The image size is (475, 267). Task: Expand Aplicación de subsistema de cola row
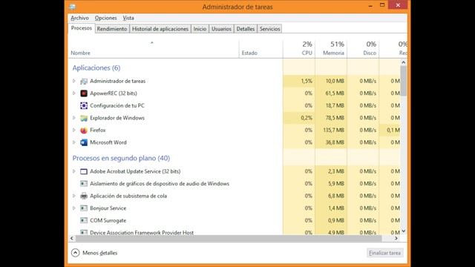(74, 196)
